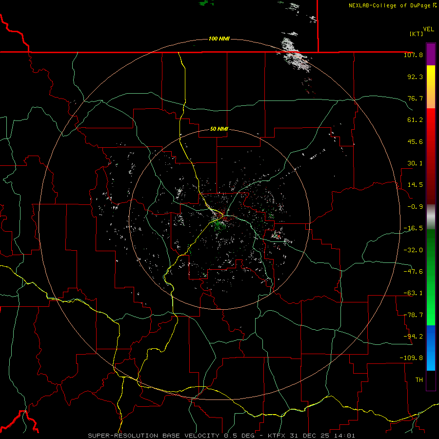Click the 61.2 velocity scale value

point(415,120)
